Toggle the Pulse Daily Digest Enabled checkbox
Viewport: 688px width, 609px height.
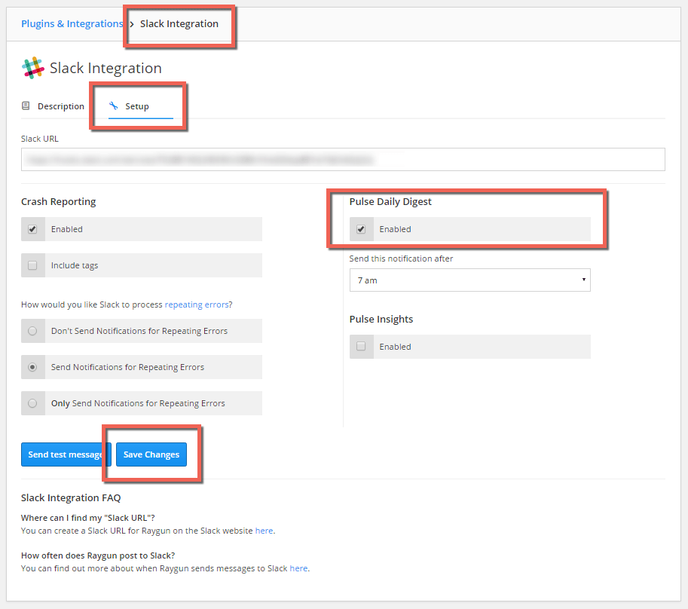pyautogui.click(x=362, y=229)
